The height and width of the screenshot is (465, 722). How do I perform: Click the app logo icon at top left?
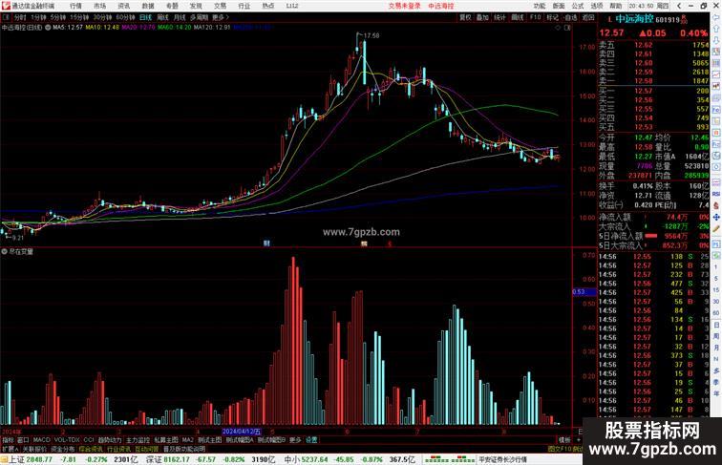(x=6, y=6)
